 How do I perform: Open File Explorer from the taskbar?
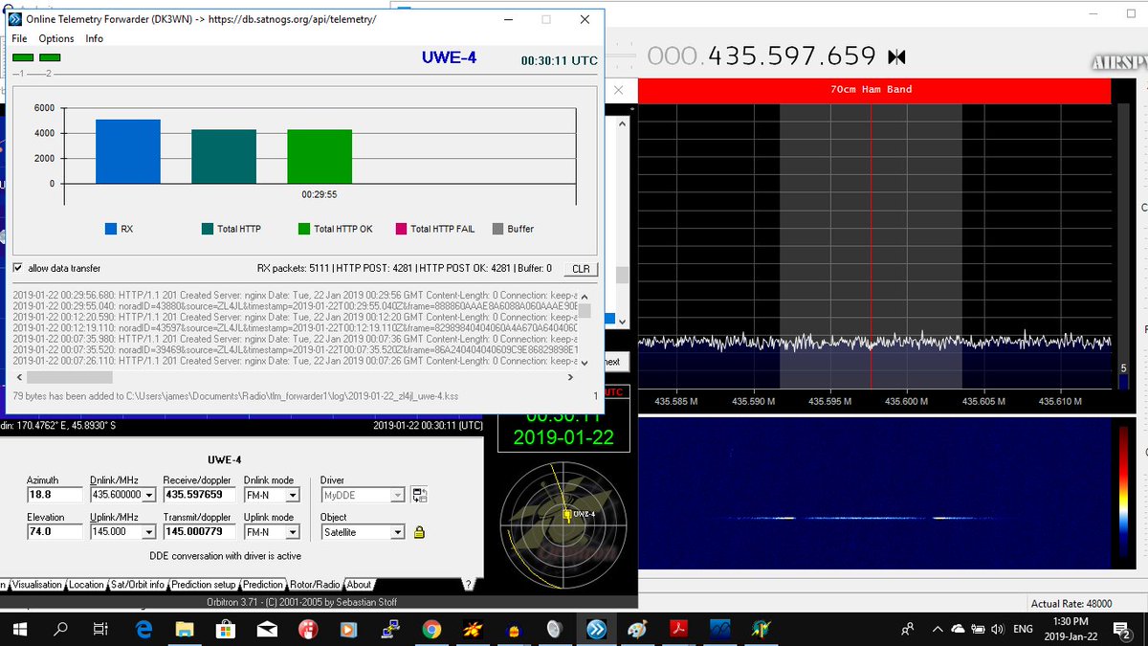[x=186, y=629]
